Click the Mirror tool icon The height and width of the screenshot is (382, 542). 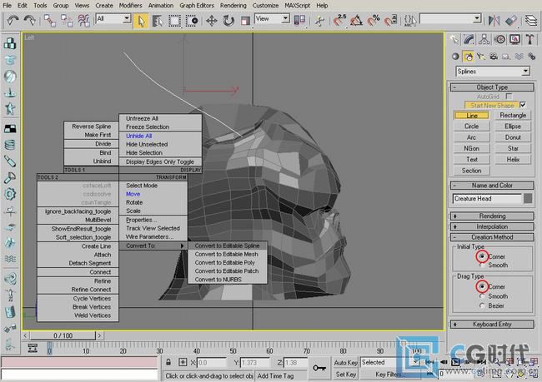tap(494, 21)
